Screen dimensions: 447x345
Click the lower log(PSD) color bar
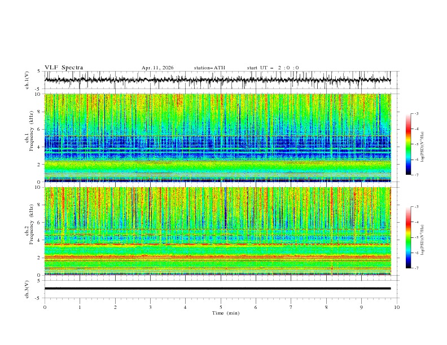(408, 237)
